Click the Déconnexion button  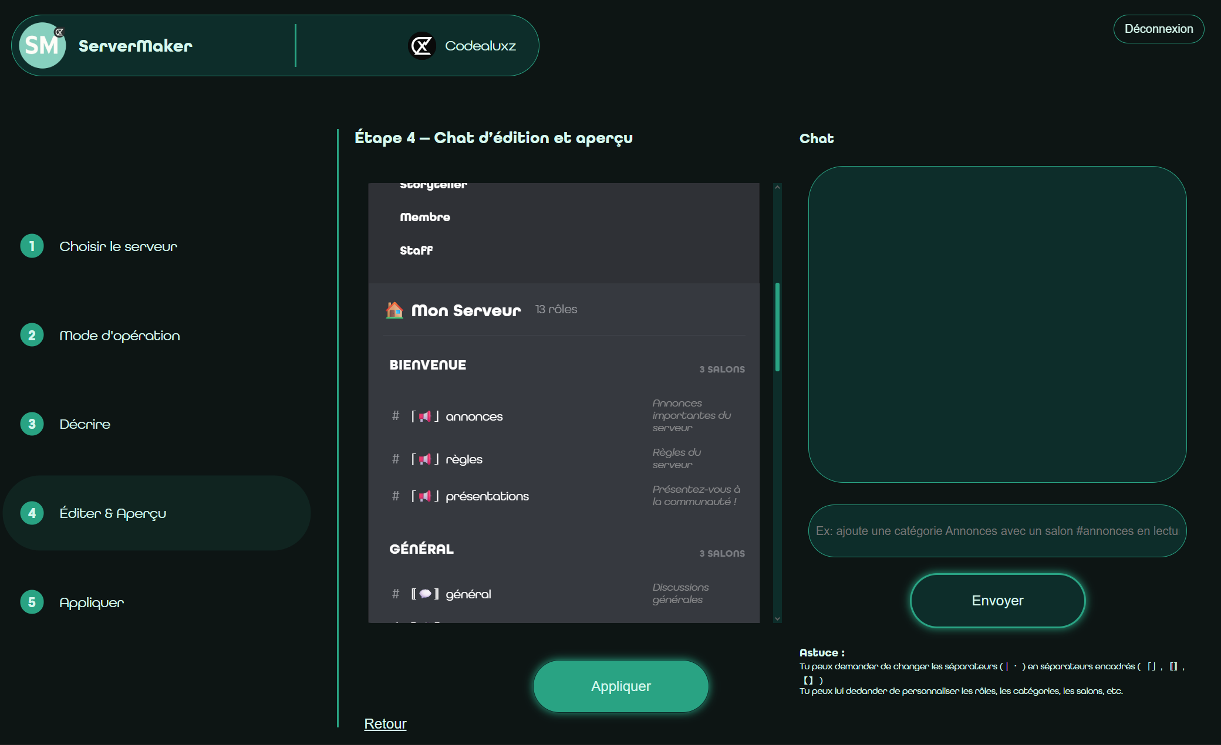point(1158,28)
